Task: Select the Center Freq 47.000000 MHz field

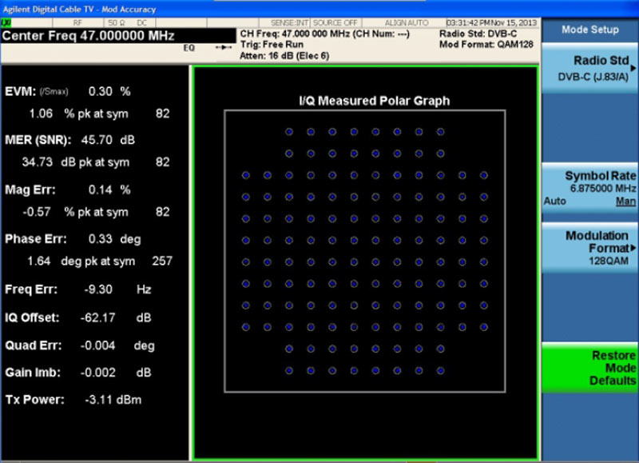Action: (89, 36)
